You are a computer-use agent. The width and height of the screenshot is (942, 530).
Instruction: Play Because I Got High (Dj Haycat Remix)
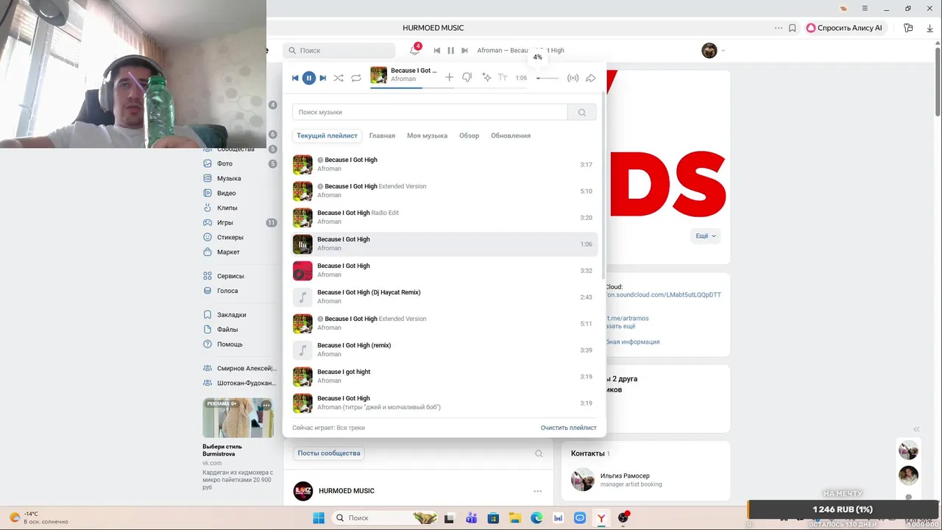[x=445, y=297]
